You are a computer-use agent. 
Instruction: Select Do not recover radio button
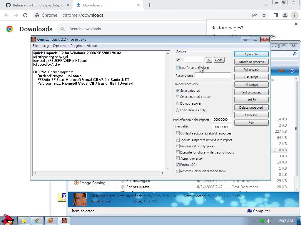[178, 103]
